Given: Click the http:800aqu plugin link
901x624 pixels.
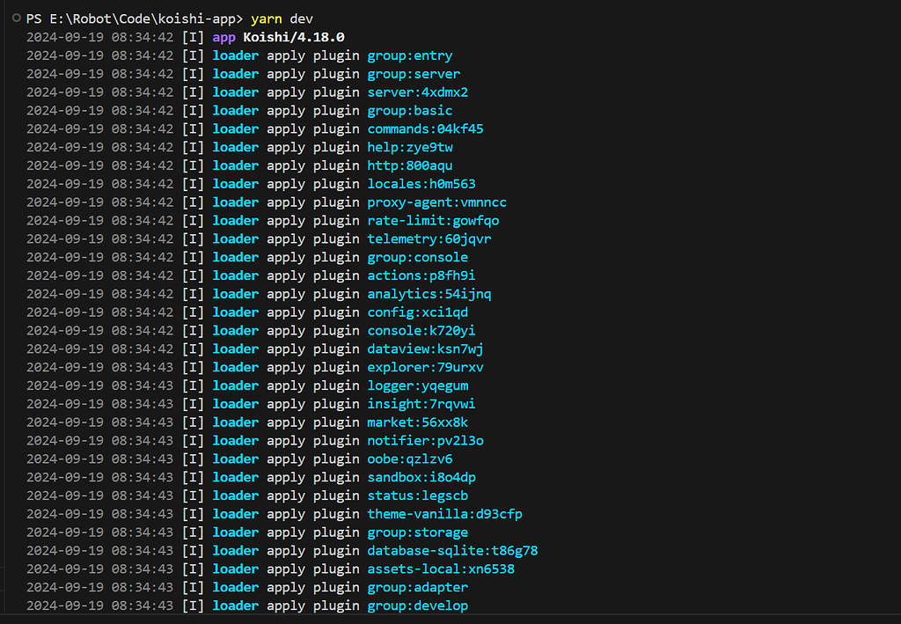Looking at the screenshot, I should tap(409, 165).
